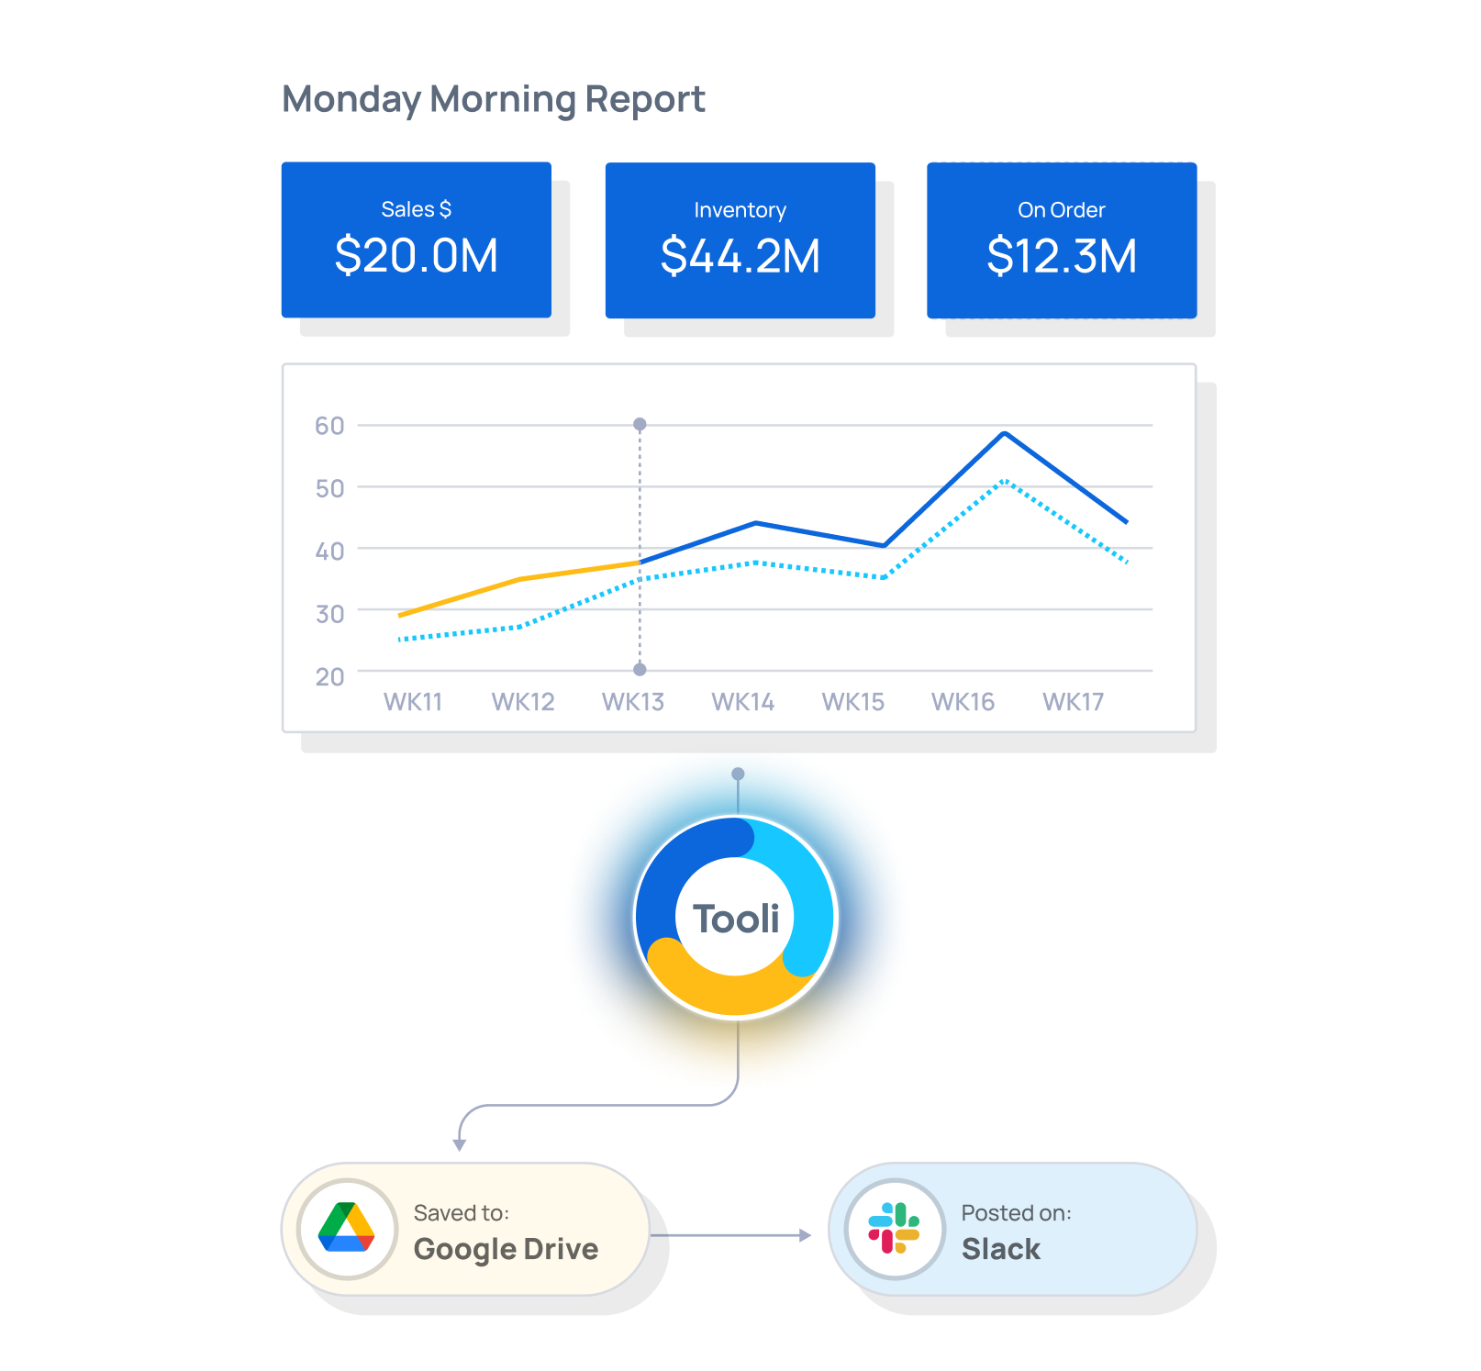Click the WK17 axis label
Viewport: 1481px width, 1371px height.
pyautogui.click(x=1074, y=702)
